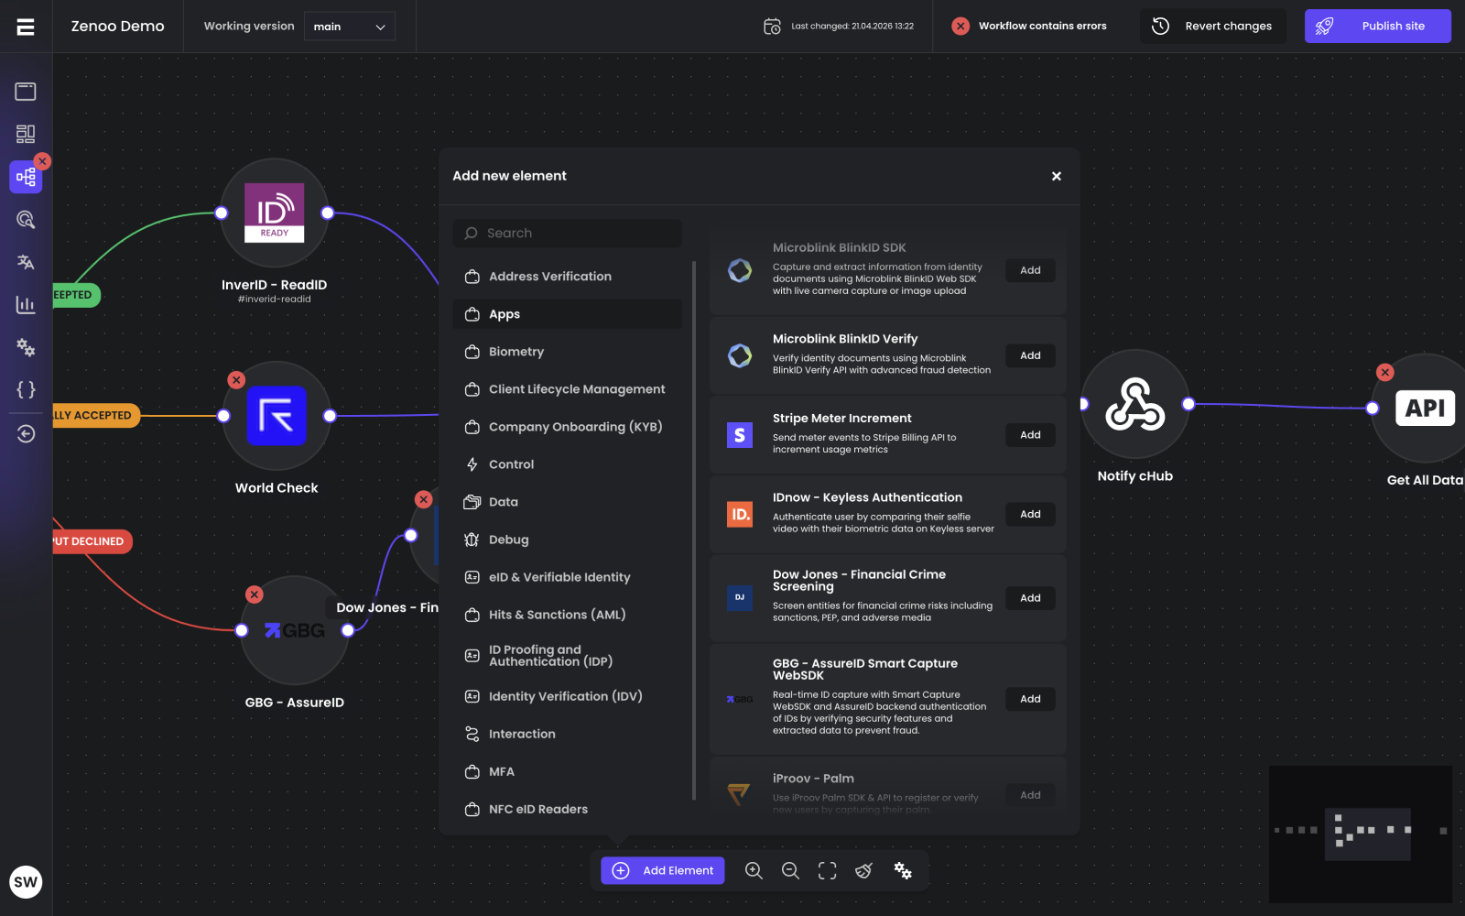Click the error badge on World Check node
Viewport: 1465px width, 916px height.
[236, 379]
